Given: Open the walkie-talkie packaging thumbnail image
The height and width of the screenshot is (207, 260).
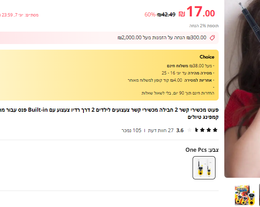Looking at the screenshot, I should [x=245, y=195].
